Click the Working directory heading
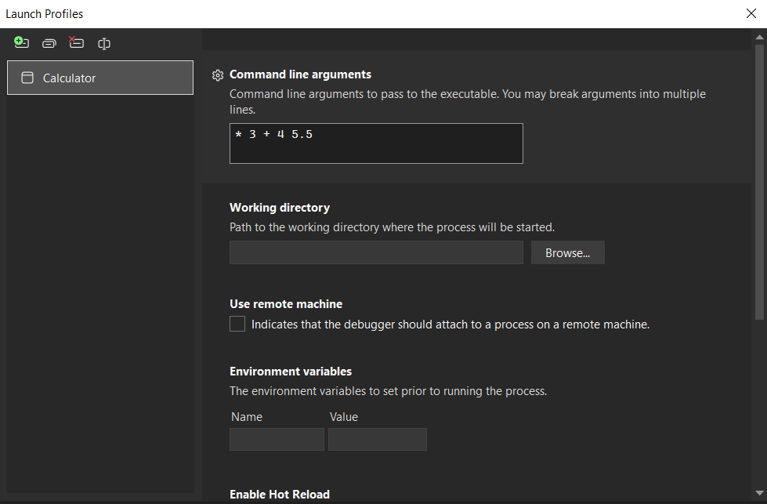Image resolution: width=767 pixels, height=504 pixels. [x=280, y=208]
